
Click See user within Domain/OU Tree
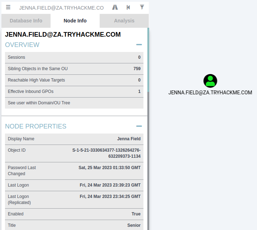pyautogui.click(x=74, y=103)
